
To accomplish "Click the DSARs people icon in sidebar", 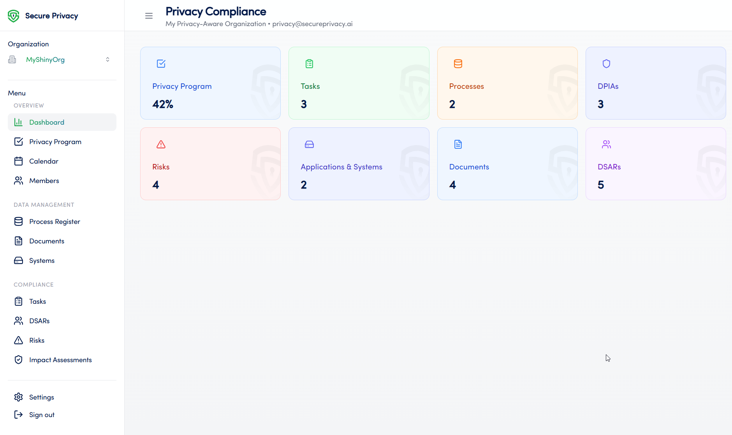I will [19, 321].
